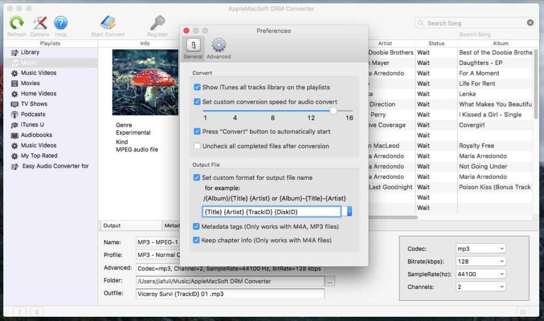Open the Options toolbar icon

40,23
